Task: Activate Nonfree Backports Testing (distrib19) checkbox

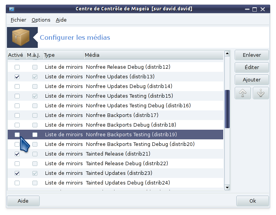Action: tap(17, 135)
